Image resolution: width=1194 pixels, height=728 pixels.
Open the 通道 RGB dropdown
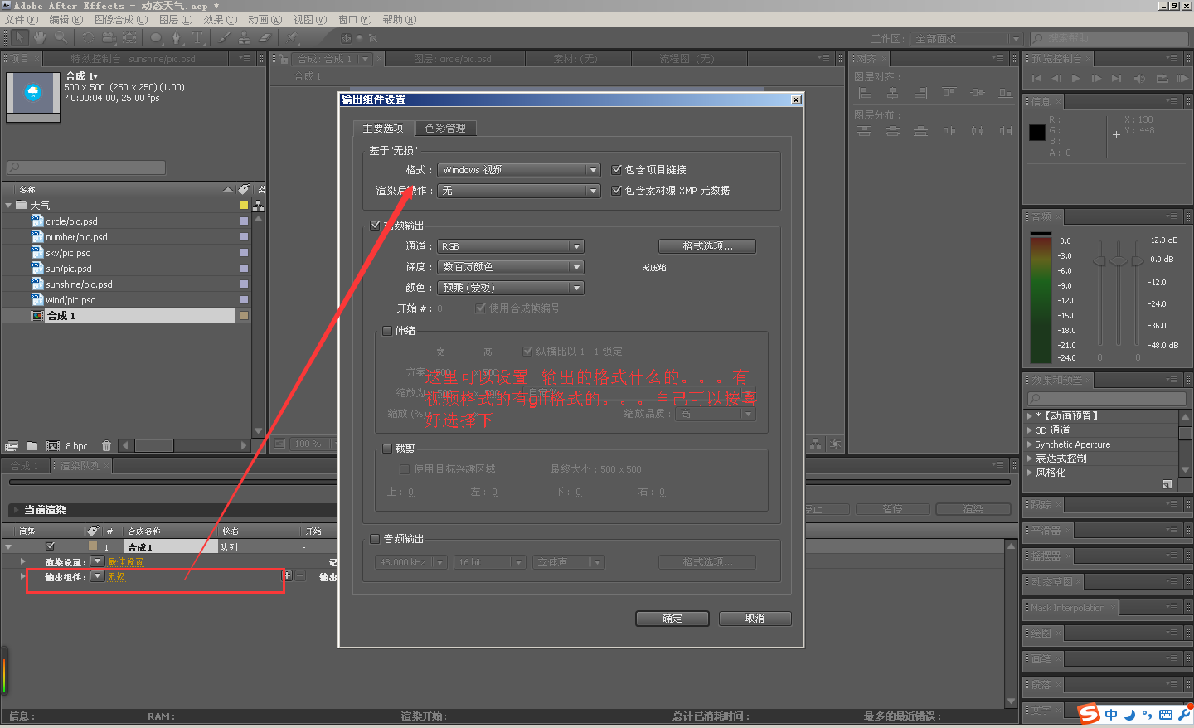[511, 246]
